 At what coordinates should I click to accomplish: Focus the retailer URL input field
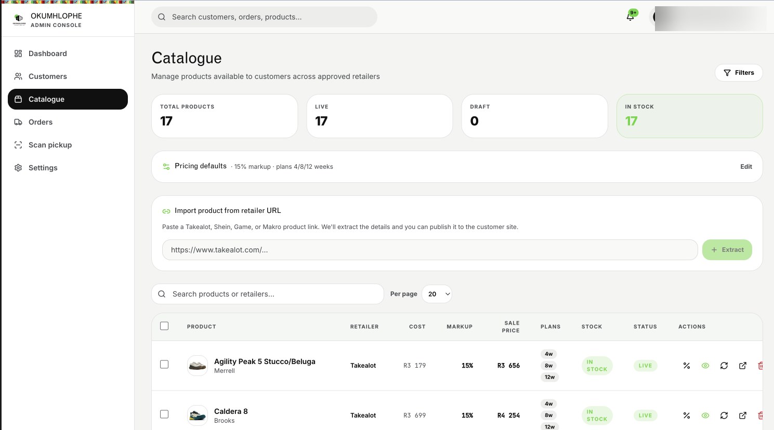click(430, 250)
